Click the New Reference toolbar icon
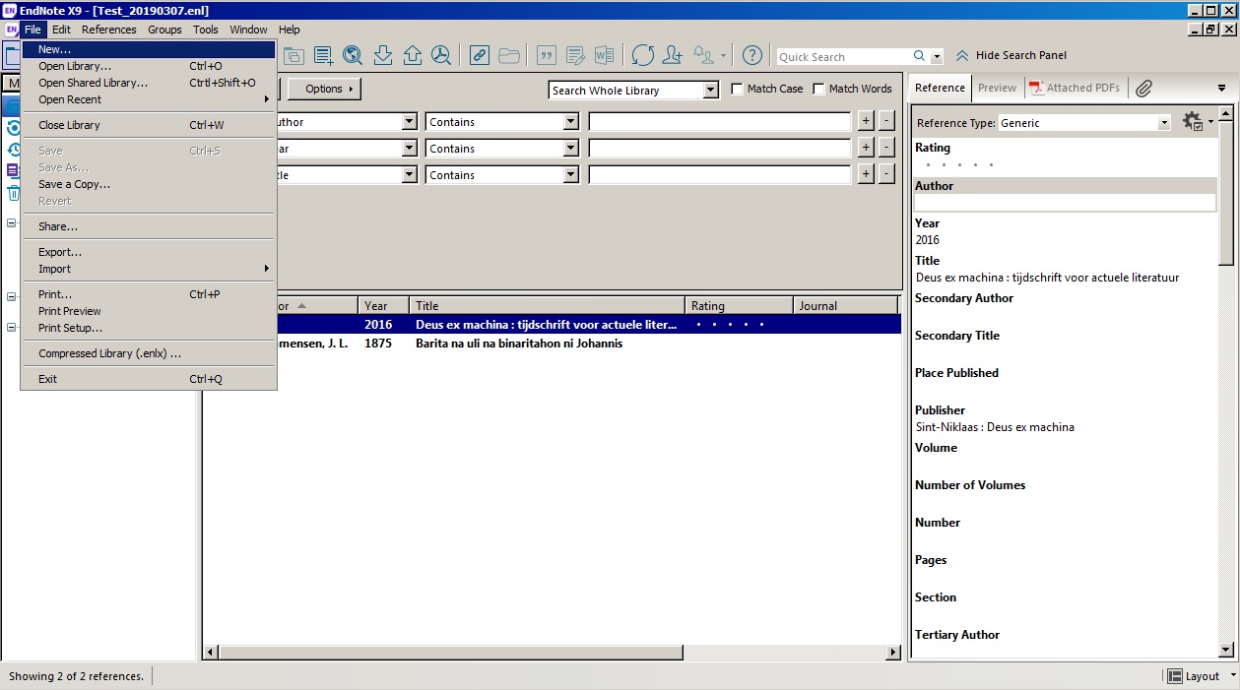1240x690 pixels. click(323, 55)
